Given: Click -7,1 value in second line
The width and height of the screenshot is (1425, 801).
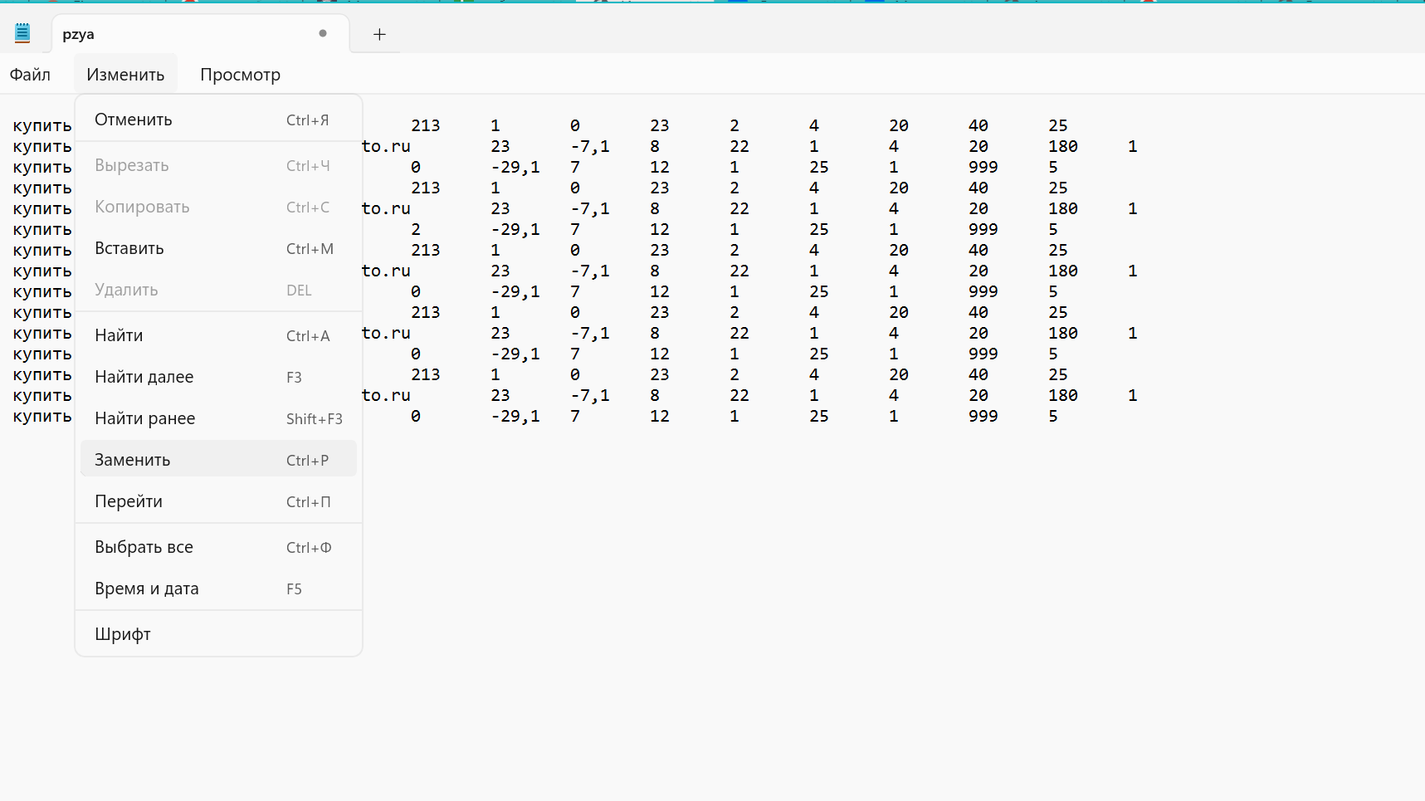Looking at the screenshot, I should pyautogui.click(x=590, y=146).
